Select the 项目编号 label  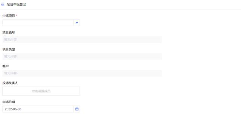9,33
